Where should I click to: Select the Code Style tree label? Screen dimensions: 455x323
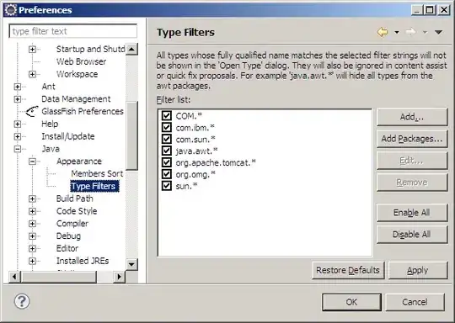[77, 211]
